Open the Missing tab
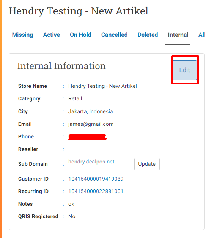This screenshot has width=214, height=238. pos(22,35)
